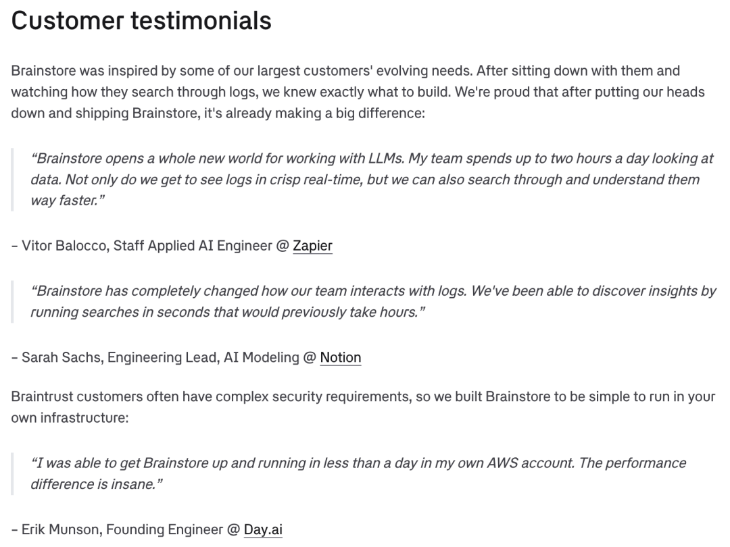This screenshot has width=730, height=547.
Task: Click the left border bar of the Notion quote
Action: 12,302
